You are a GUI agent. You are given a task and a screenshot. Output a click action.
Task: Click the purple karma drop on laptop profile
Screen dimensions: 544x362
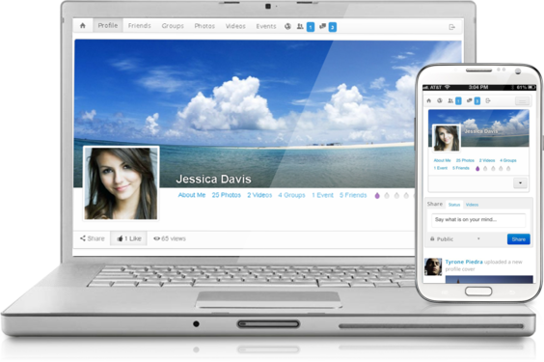click(377, 196)
